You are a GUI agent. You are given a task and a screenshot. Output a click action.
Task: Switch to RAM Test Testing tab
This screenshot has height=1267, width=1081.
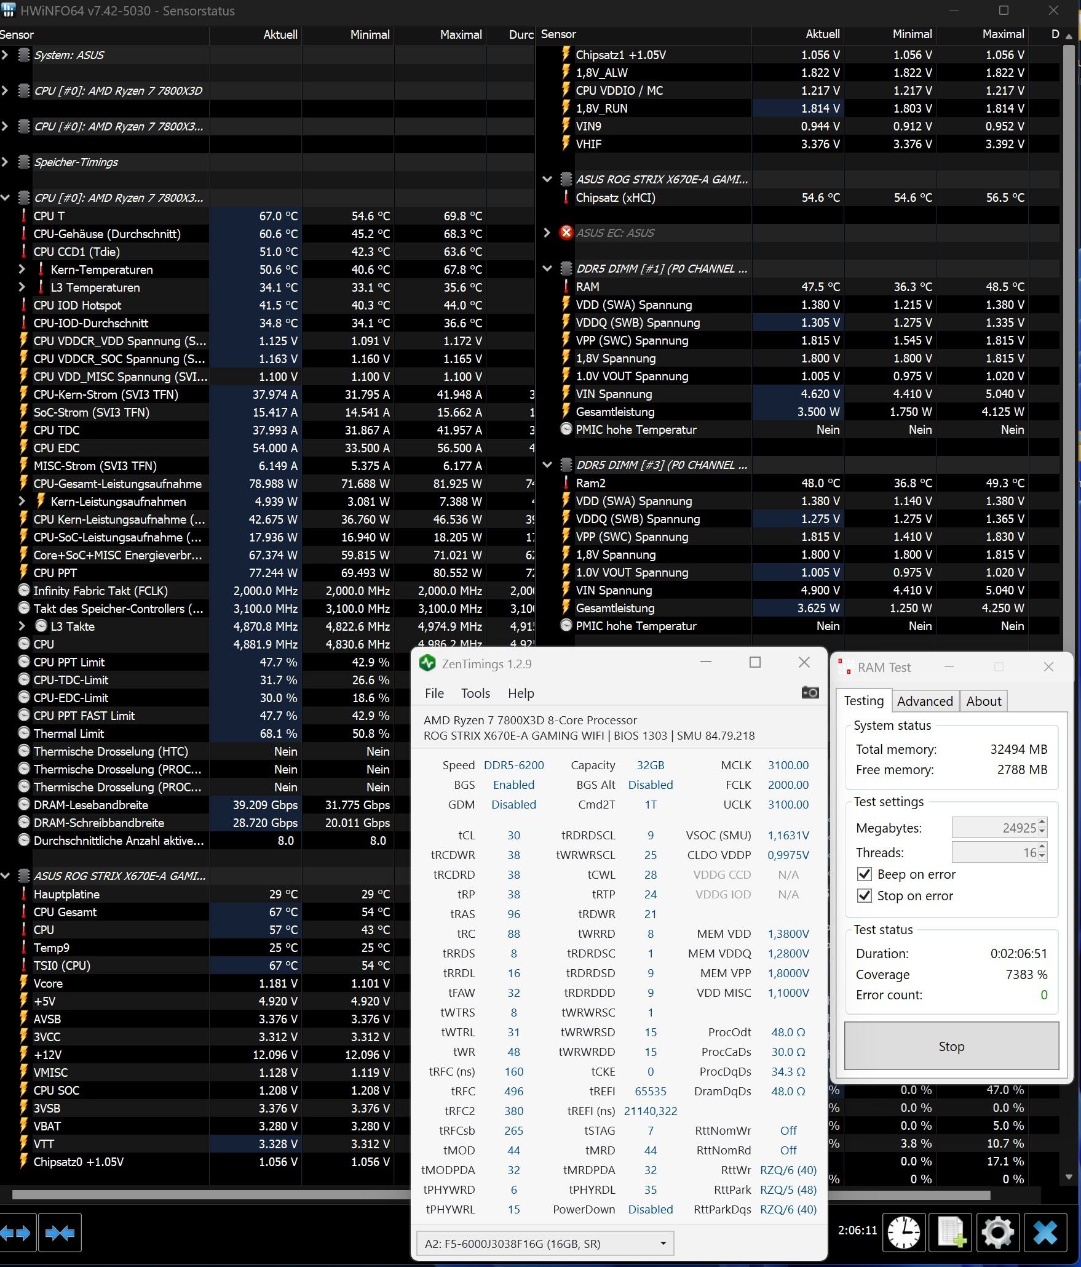tap(863, 700)
